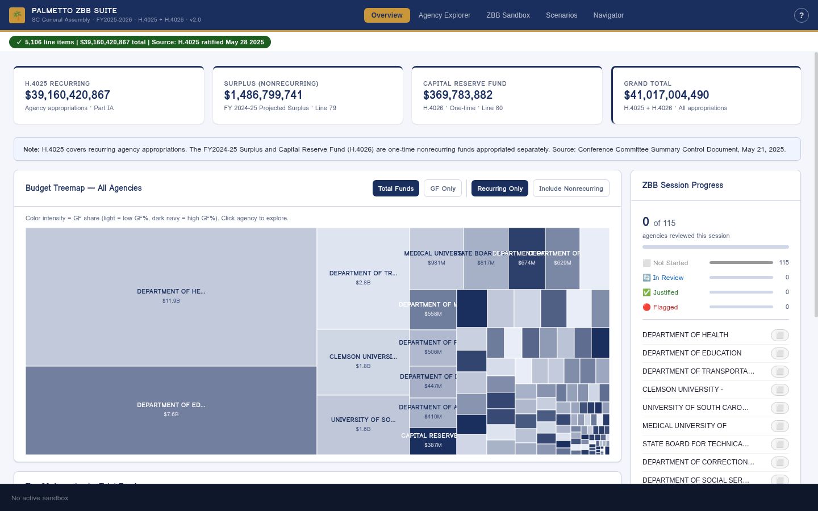Open the $506M Department treemap tile
818x511 pixels.
tap(433, 347)
